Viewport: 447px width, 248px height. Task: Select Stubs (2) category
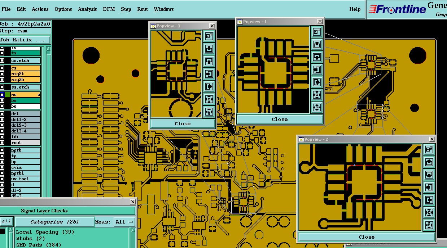pos(31,239)
